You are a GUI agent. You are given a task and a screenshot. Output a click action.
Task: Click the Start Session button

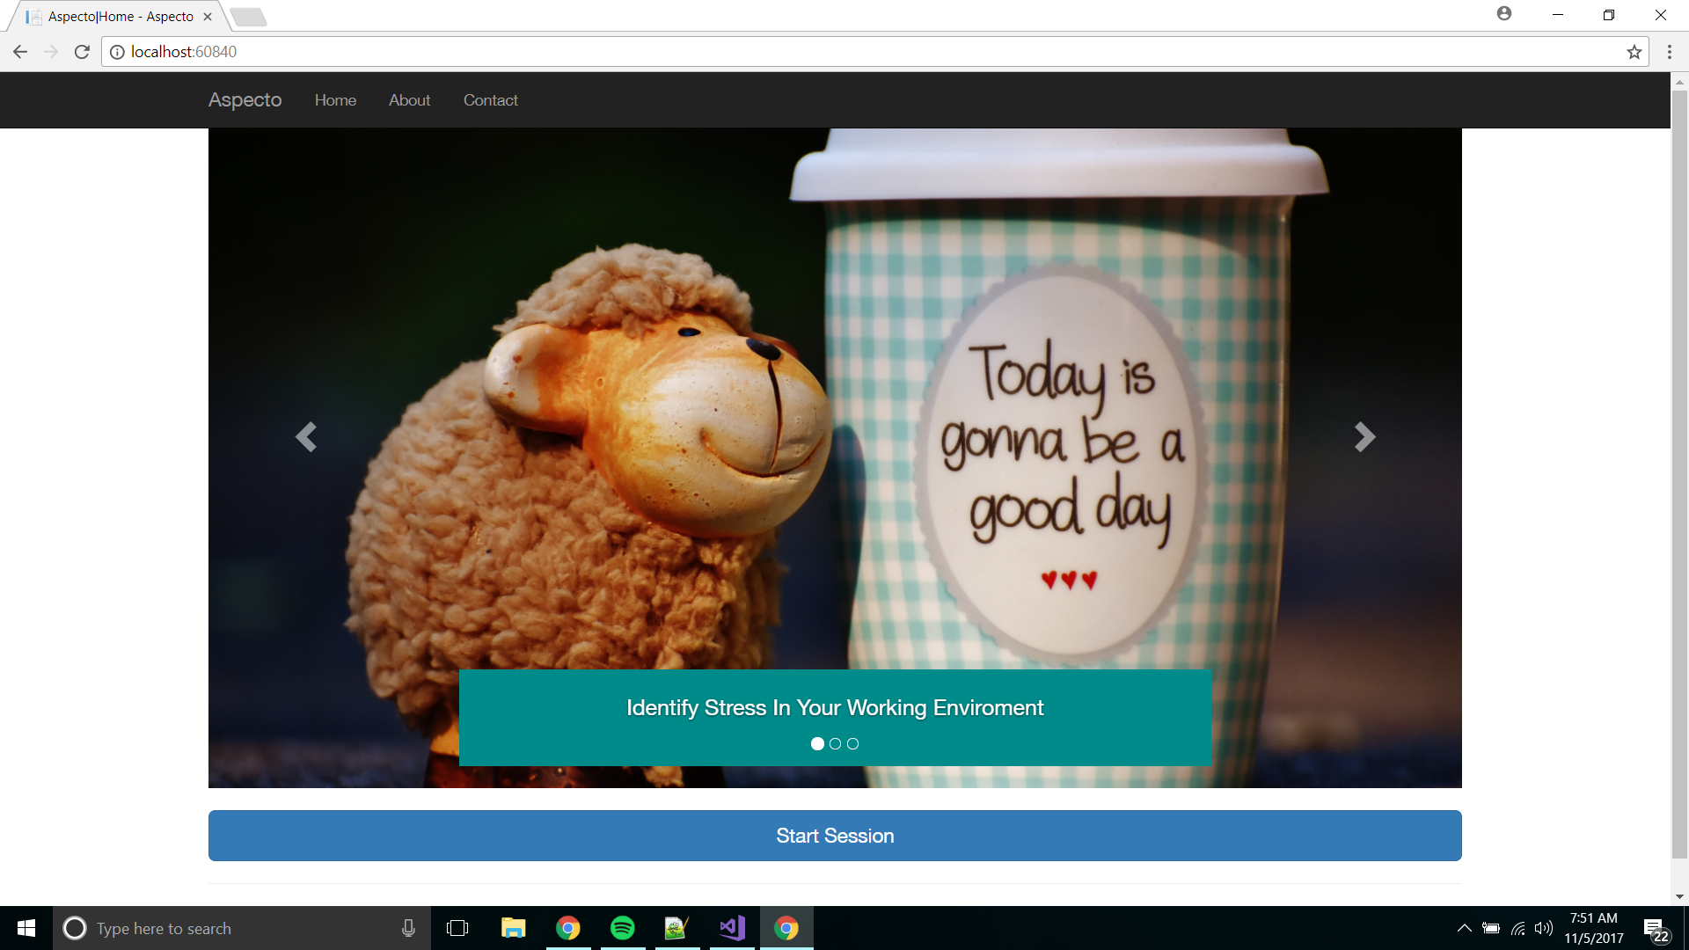click(x=835, y=836)
